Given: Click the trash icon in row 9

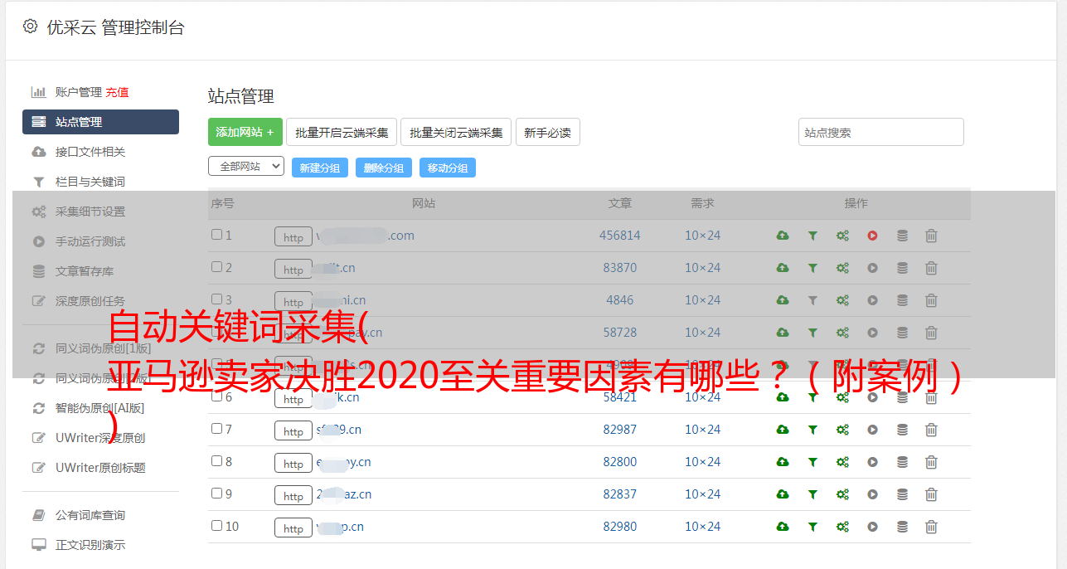Looking at the screenshot, I should 931,494.
